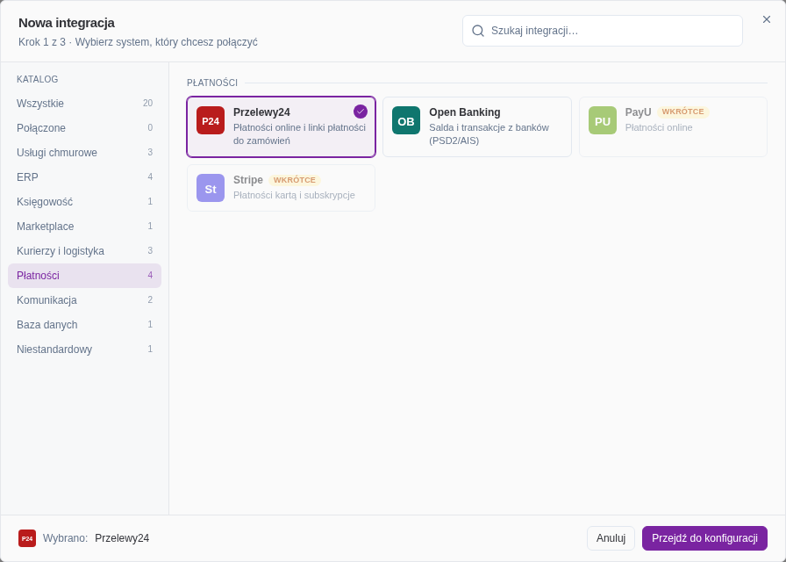This screenshot has width=786, height=562.
Task: Click the PU PayU logo icon
Action: (603, 120)
